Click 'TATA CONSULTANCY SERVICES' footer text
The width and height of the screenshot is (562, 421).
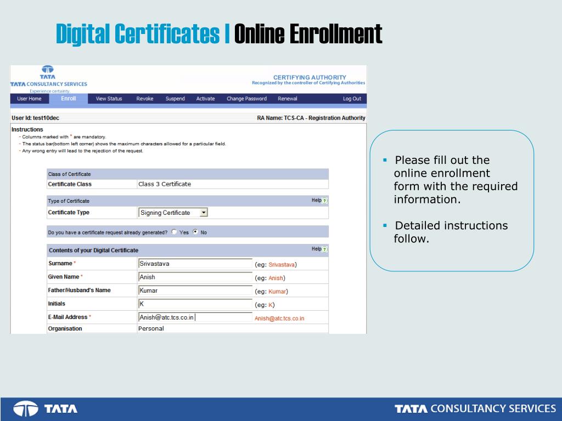click(x=475, y=409)
